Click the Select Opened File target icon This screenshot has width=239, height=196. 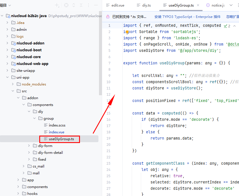[66, 5]
